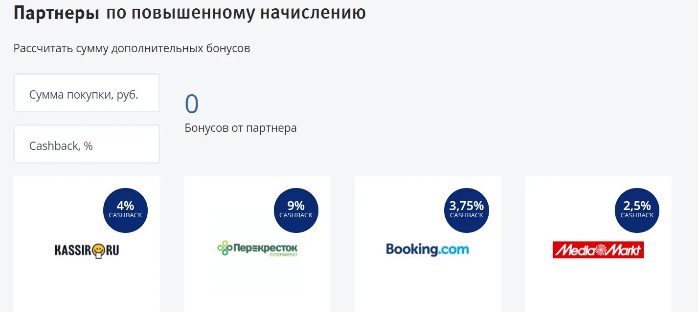Image resolution: width=698 pixels, height=312 pixels.
Task: Click the Бонусов от партнера label
Action: [241, 128]
